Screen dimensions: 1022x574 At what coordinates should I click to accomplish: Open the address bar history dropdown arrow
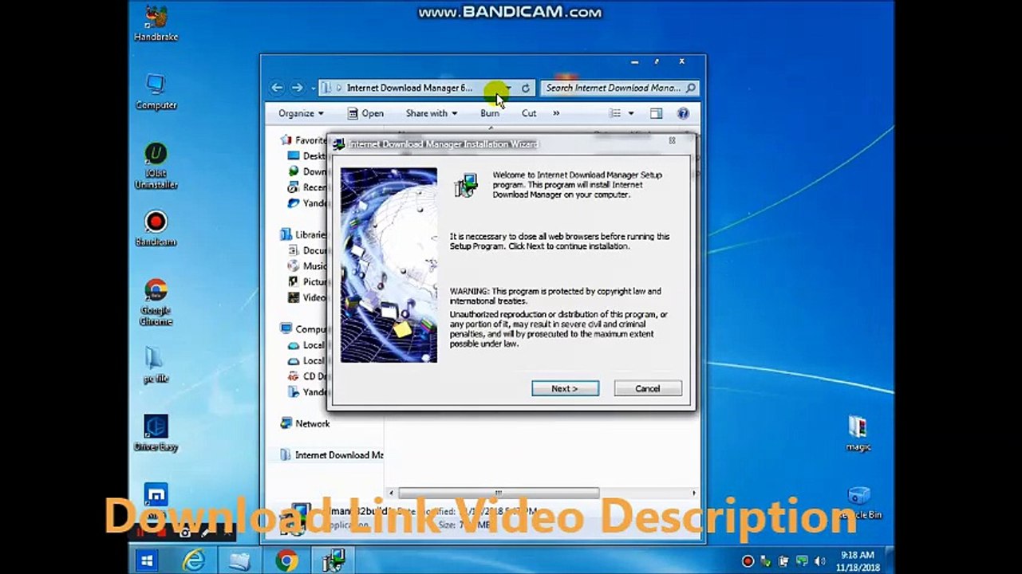[508, 88]
